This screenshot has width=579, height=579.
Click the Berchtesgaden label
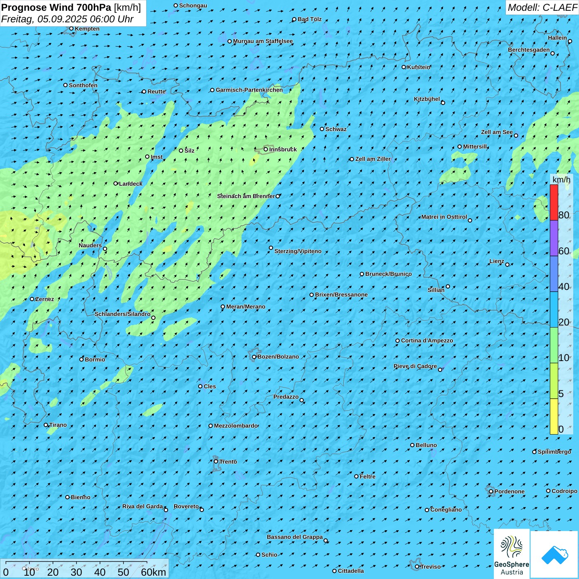[529, 50]
